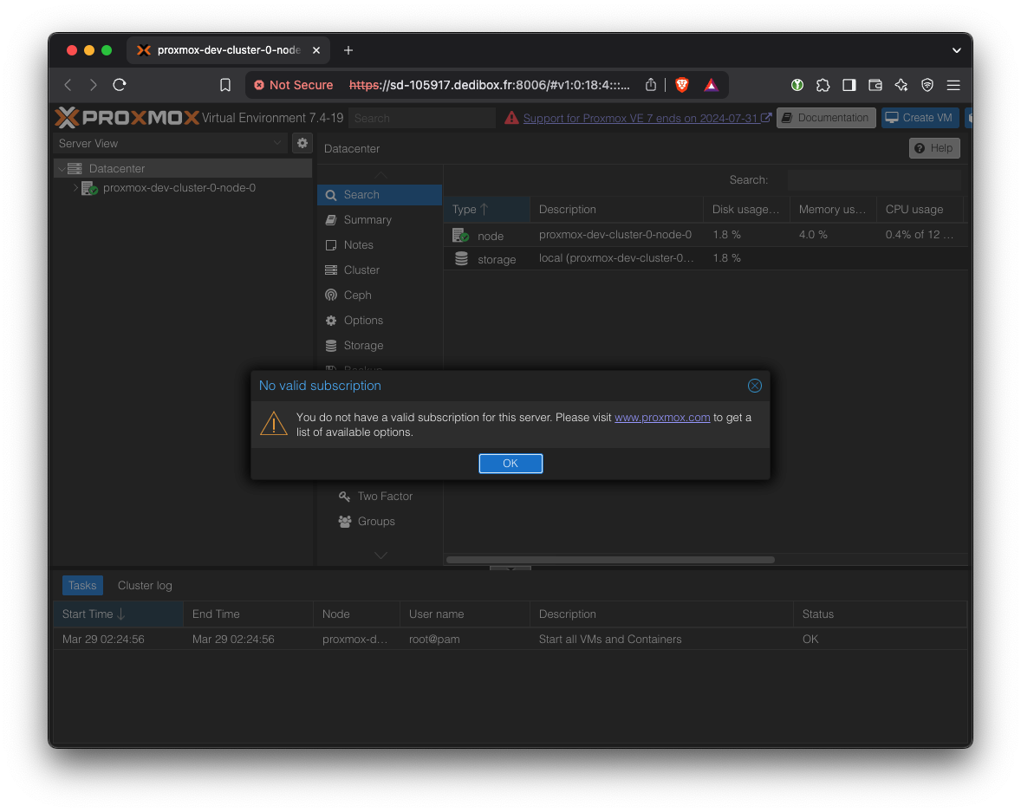The image size is (1021, 812).
Task: Open the Brave wallet icon
Action: [x=875, y=85]
